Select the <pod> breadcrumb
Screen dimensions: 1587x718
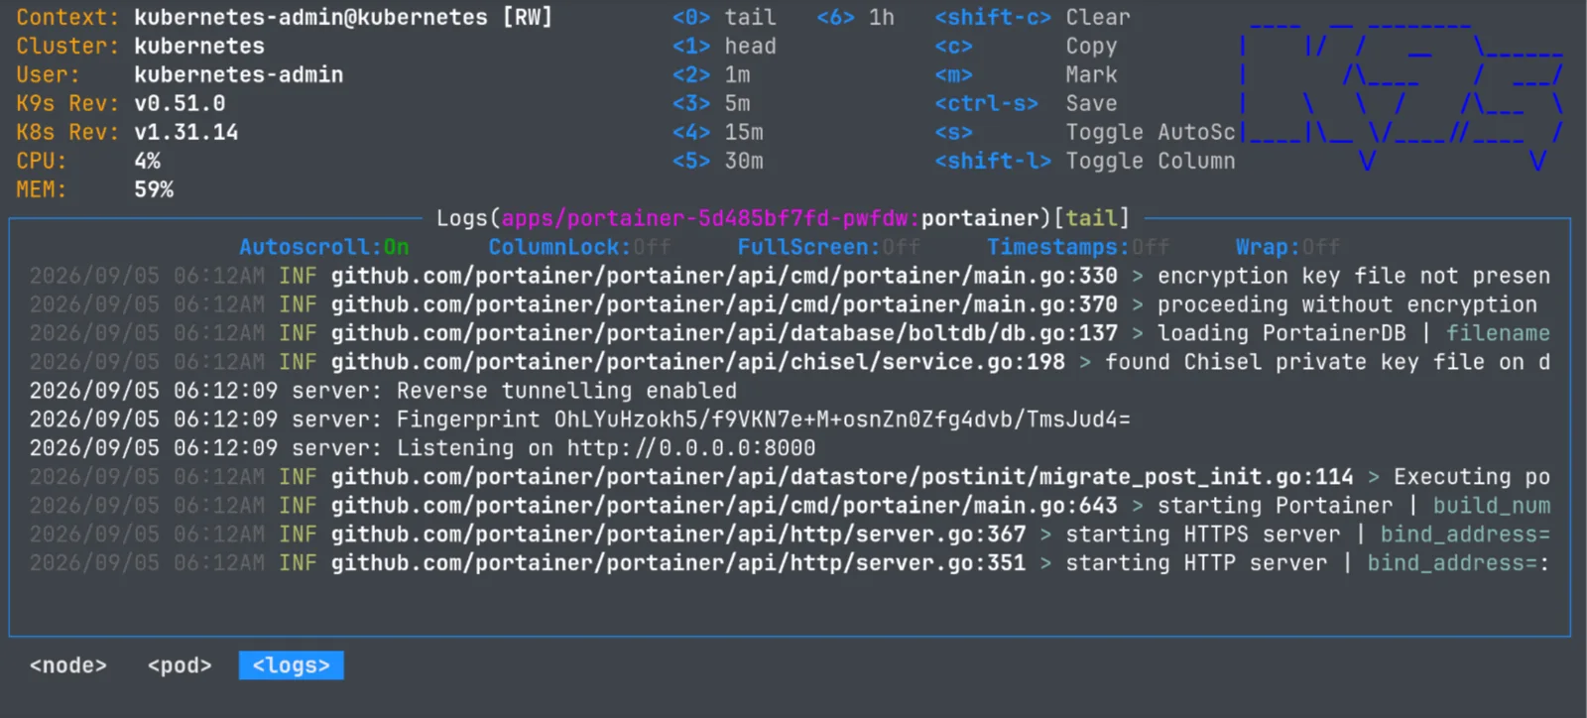[x=180, y=665]
